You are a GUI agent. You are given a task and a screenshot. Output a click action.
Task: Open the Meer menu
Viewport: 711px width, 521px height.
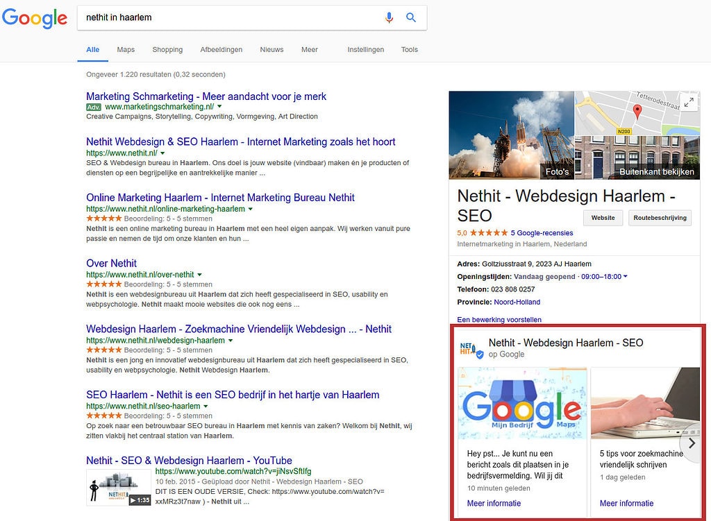pos(309,49)
